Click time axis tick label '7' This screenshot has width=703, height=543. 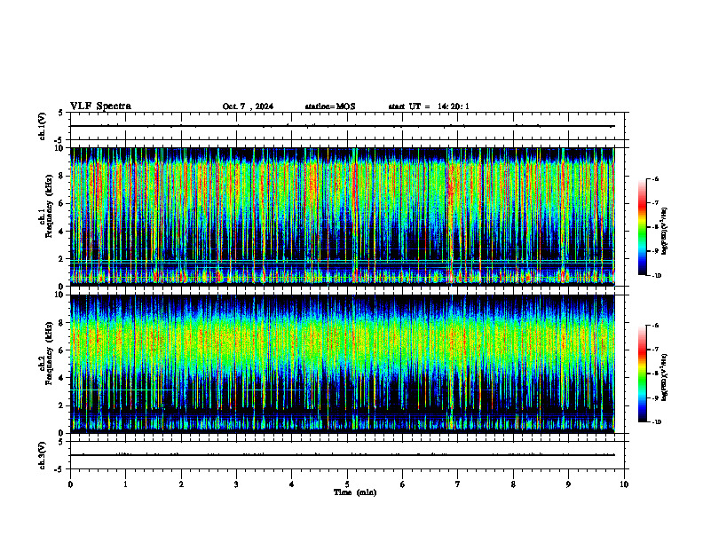click(458, 484)
